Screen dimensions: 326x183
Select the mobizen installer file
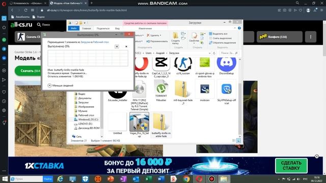tap(205, 91)
